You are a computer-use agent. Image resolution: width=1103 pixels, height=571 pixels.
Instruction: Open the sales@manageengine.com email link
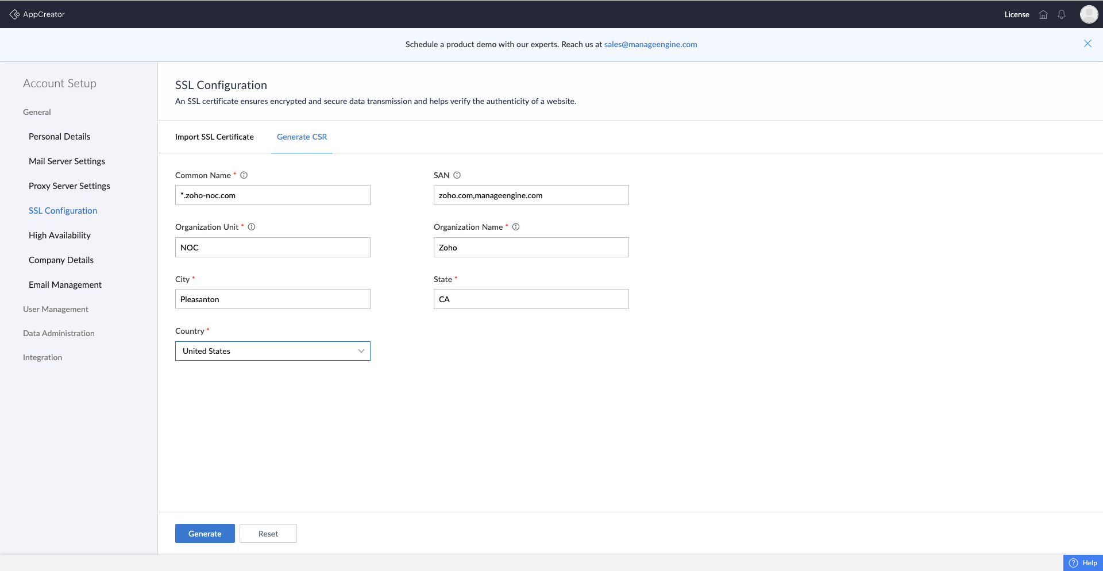click(650, 44)
